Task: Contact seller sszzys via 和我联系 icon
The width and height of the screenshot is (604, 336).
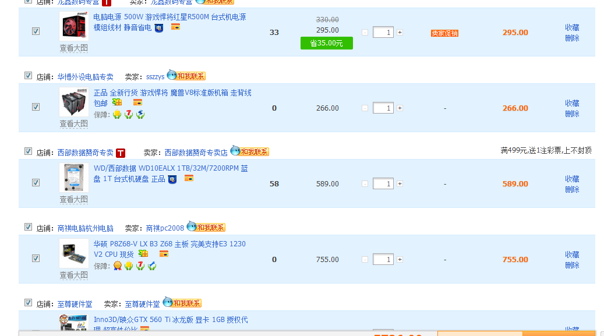Action: coord(186,76)
